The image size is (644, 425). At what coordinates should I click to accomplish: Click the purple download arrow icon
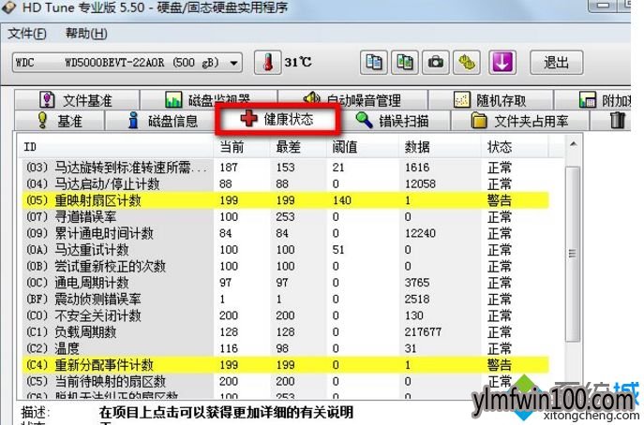click(x=502, y=63)
